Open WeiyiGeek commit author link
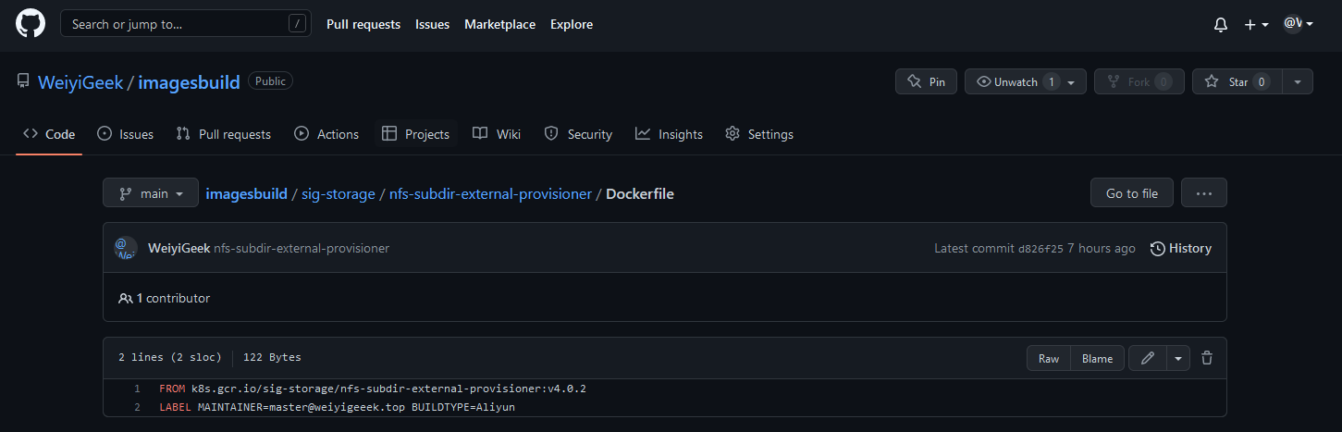 (x=179, y=248)
